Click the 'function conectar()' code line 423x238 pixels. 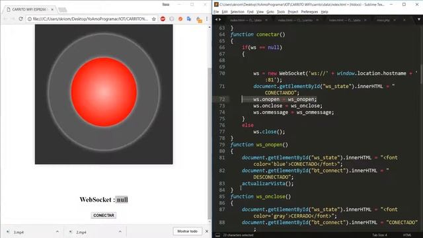pyautogui.click(x=258, y=34)
